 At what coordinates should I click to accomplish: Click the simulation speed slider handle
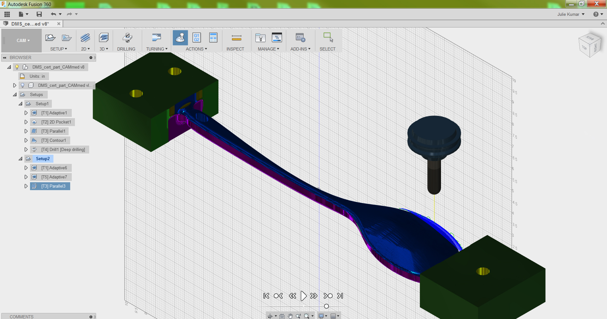click(327, 306)
